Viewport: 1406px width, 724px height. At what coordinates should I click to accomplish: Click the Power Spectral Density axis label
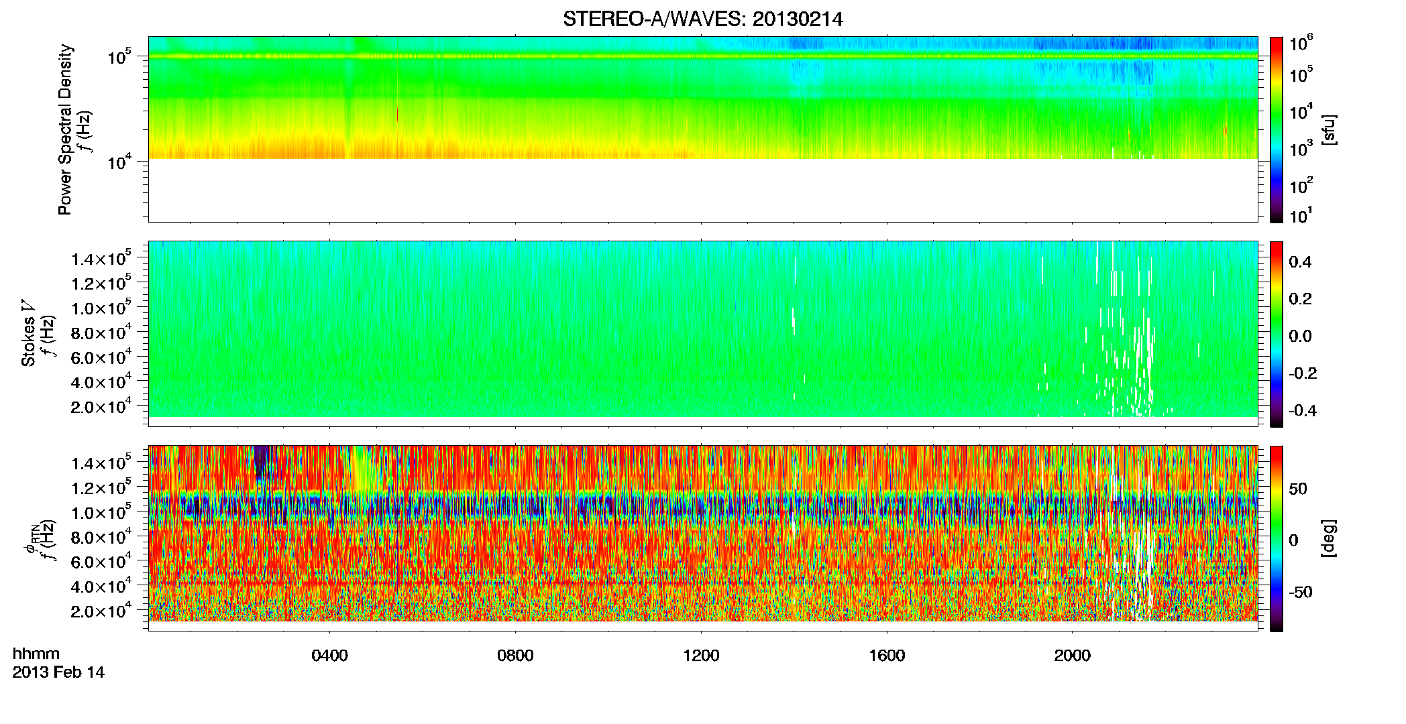tap(65, 129)
